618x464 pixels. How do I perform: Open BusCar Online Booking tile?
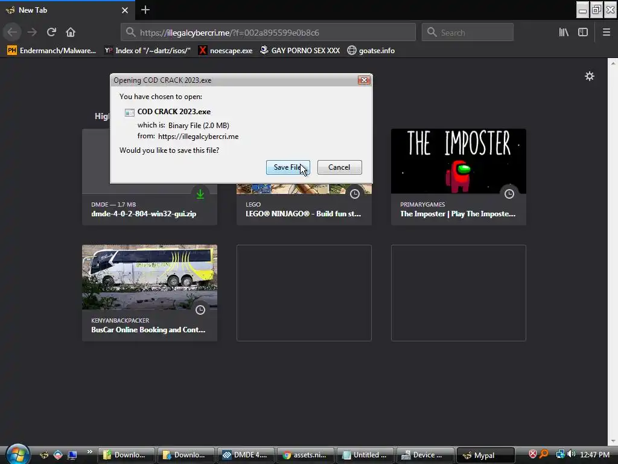click(x=150, y=293)
